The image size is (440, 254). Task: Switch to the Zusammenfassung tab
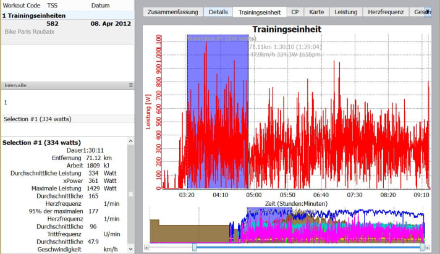(172, 12)
